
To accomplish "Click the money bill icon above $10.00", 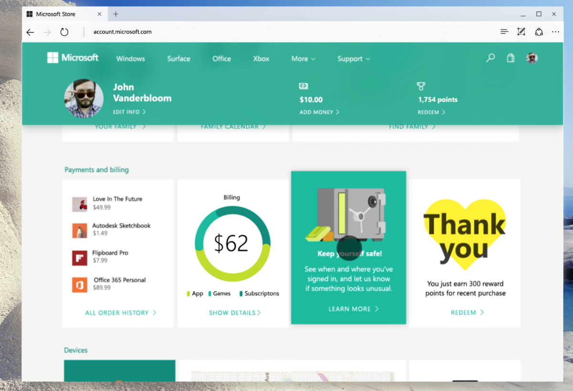I will 304,86.
